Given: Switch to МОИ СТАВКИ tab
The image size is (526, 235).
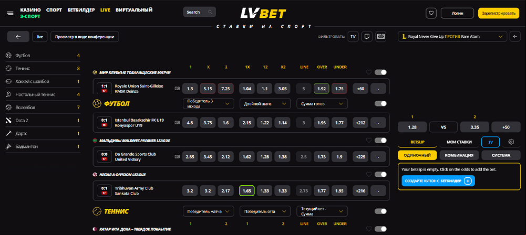Looking at the screenshot, I should (x=459, y=142).
